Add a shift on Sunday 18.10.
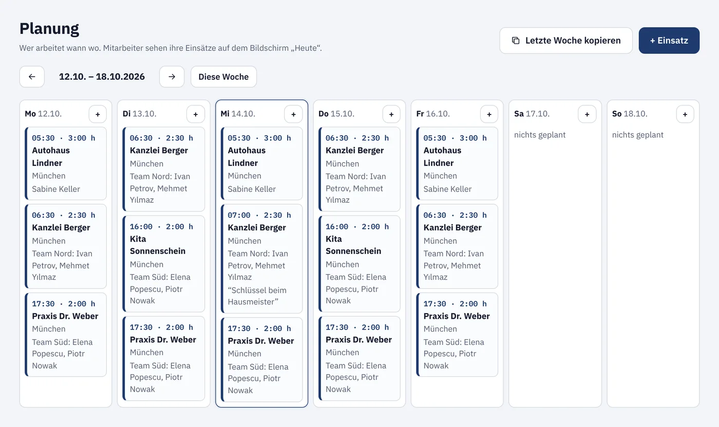Screen dimensions: 719x427 (685, 114)
